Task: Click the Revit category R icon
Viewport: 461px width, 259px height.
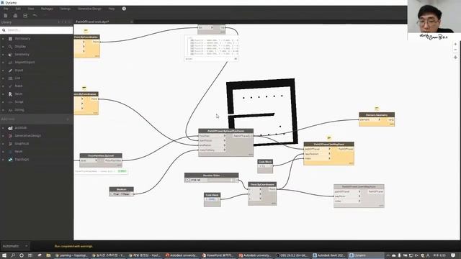Action: [10, 94]
